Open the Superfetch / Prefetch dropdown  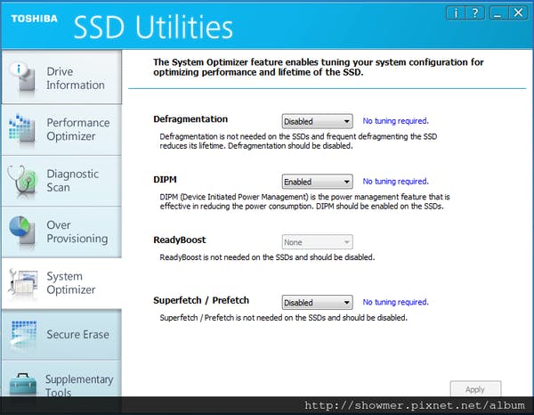[x=317, y=302]
